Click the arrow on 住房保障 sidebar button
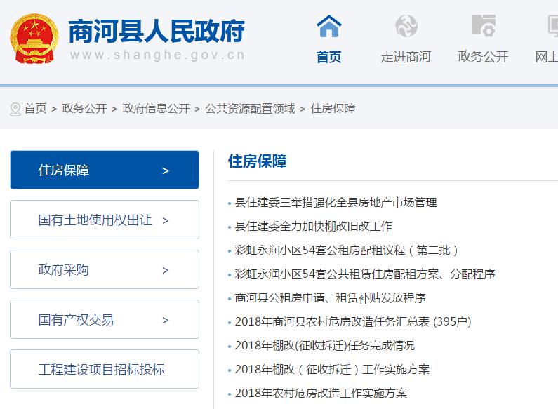 (x=166, y=170)
